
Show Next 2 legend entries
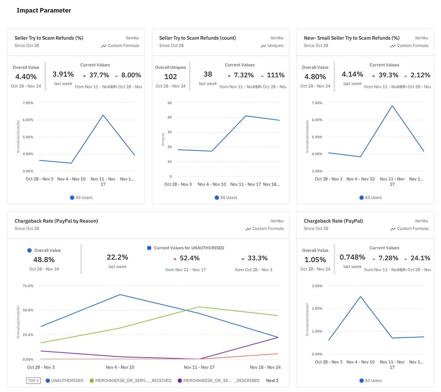click(272, 381)
